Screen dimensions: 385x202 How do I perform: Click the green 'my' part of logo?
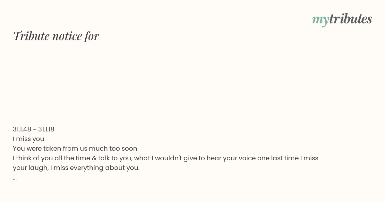[x=320, y=21]
